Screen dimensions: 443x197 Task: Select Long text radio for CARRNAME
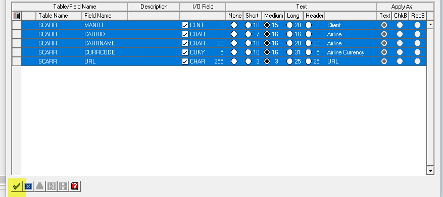point(289,43)
